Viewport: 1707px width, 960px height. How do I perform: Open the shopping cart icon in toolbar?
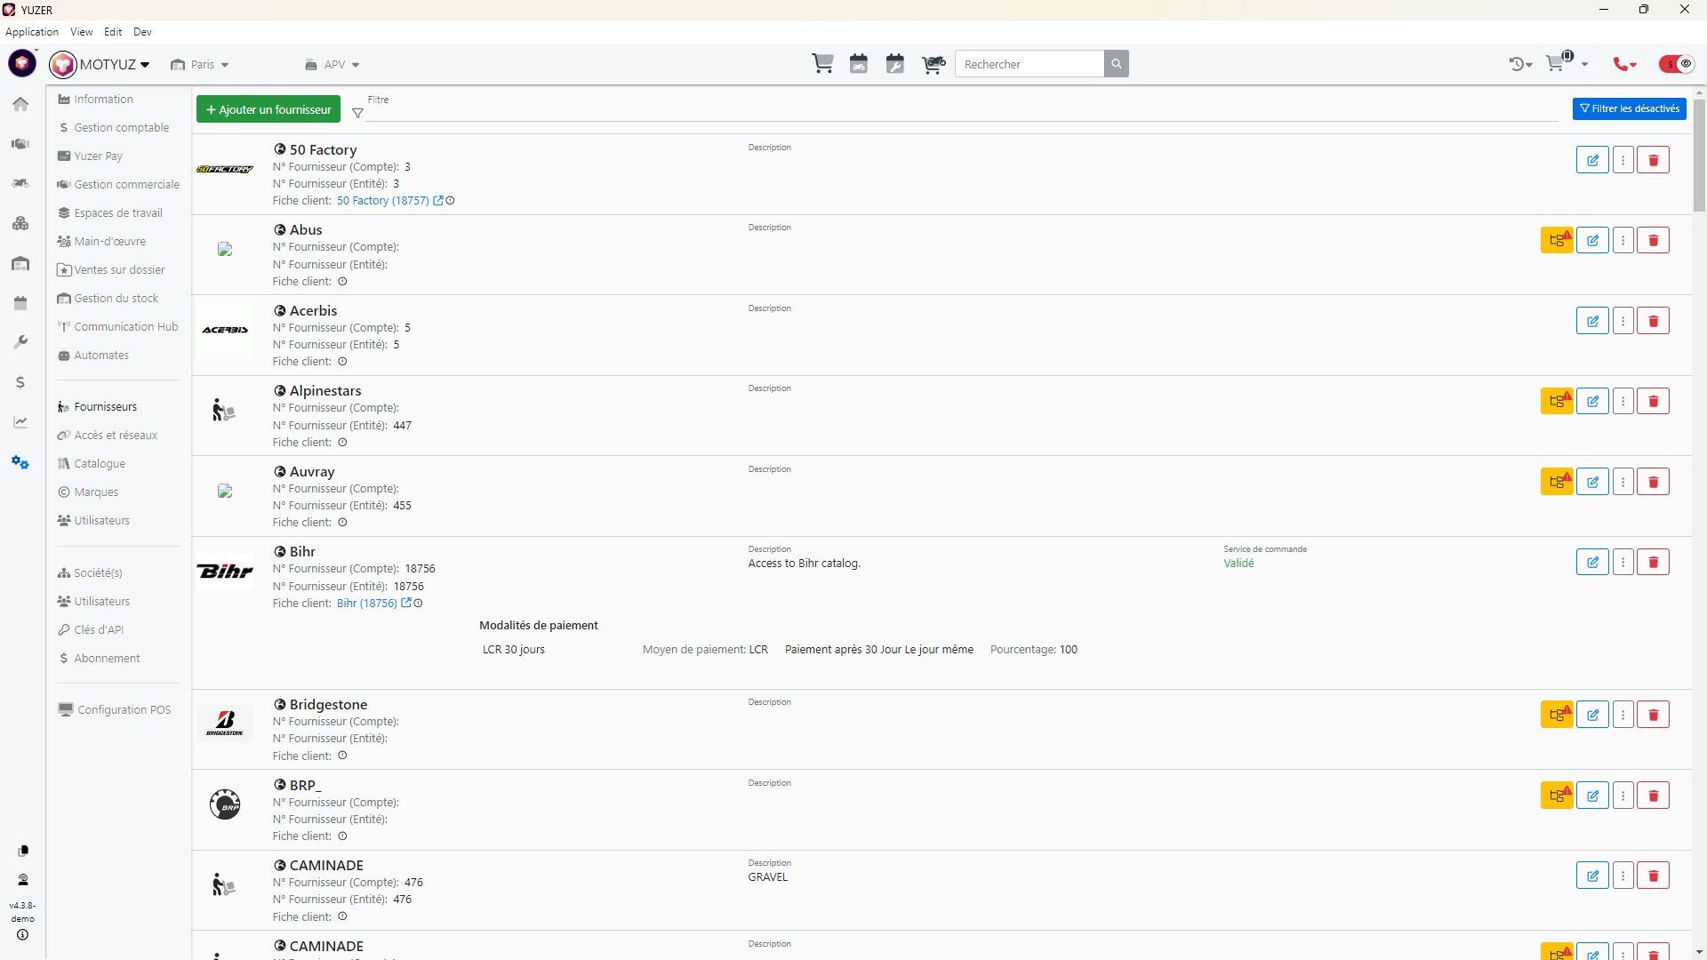point(822,64)
